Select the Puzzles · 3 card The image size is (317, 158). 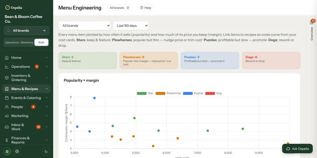point(210,61)
